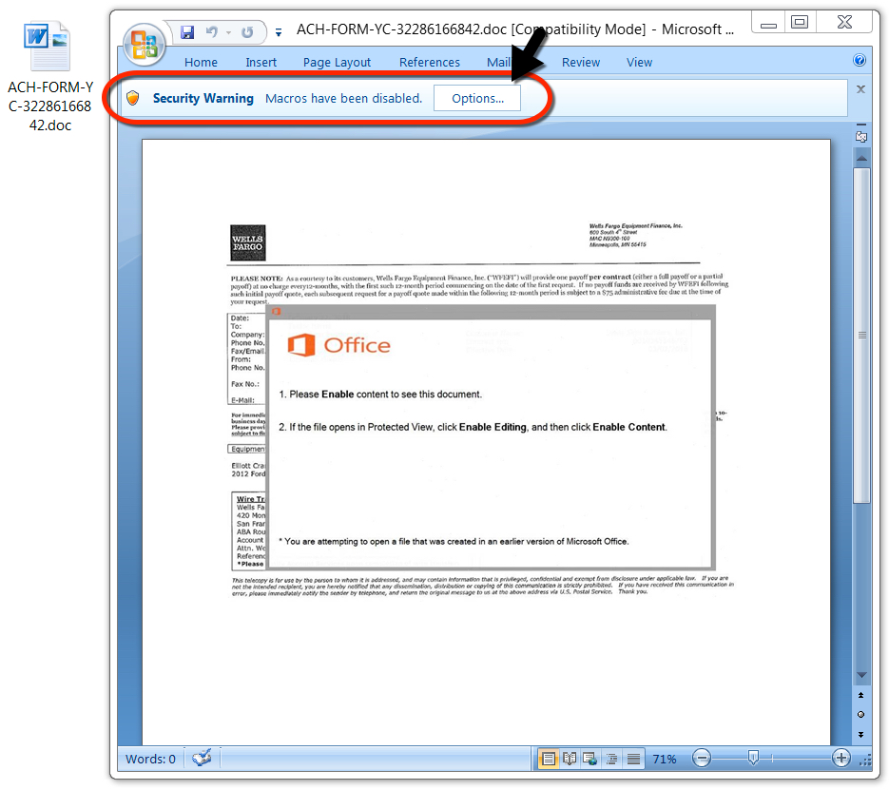Click the scroll up arrow

pyautogui.click(x=861, y=158)
